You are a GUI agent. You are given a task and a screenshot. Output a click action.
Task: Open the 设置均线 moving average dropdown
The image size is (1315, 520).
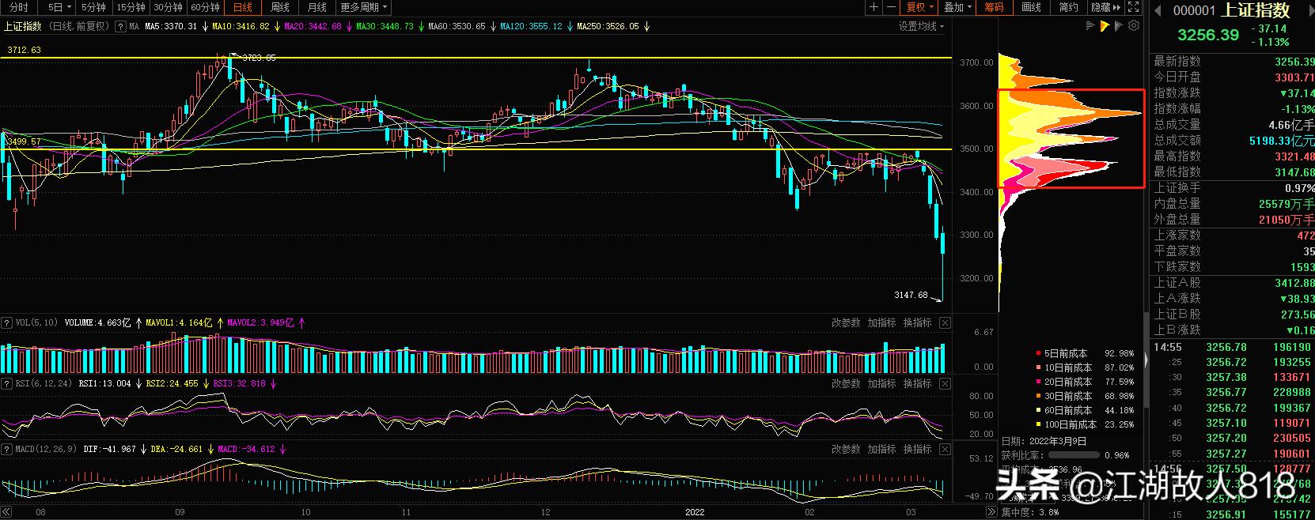point(921,26)
